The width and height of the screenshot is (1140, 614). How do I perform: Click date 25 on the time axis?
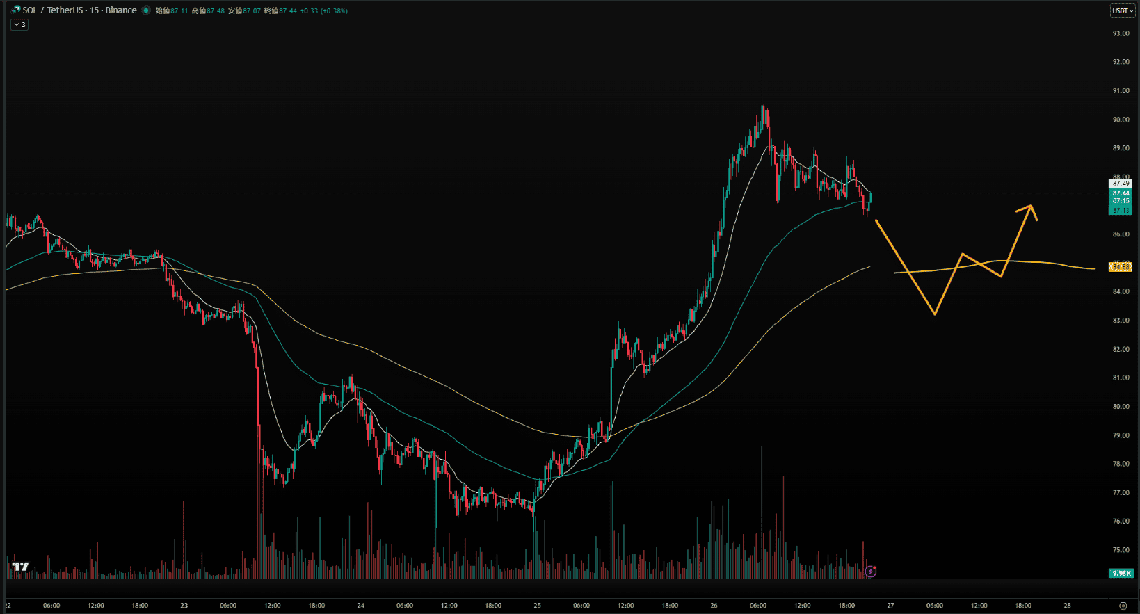click(537, 606)
